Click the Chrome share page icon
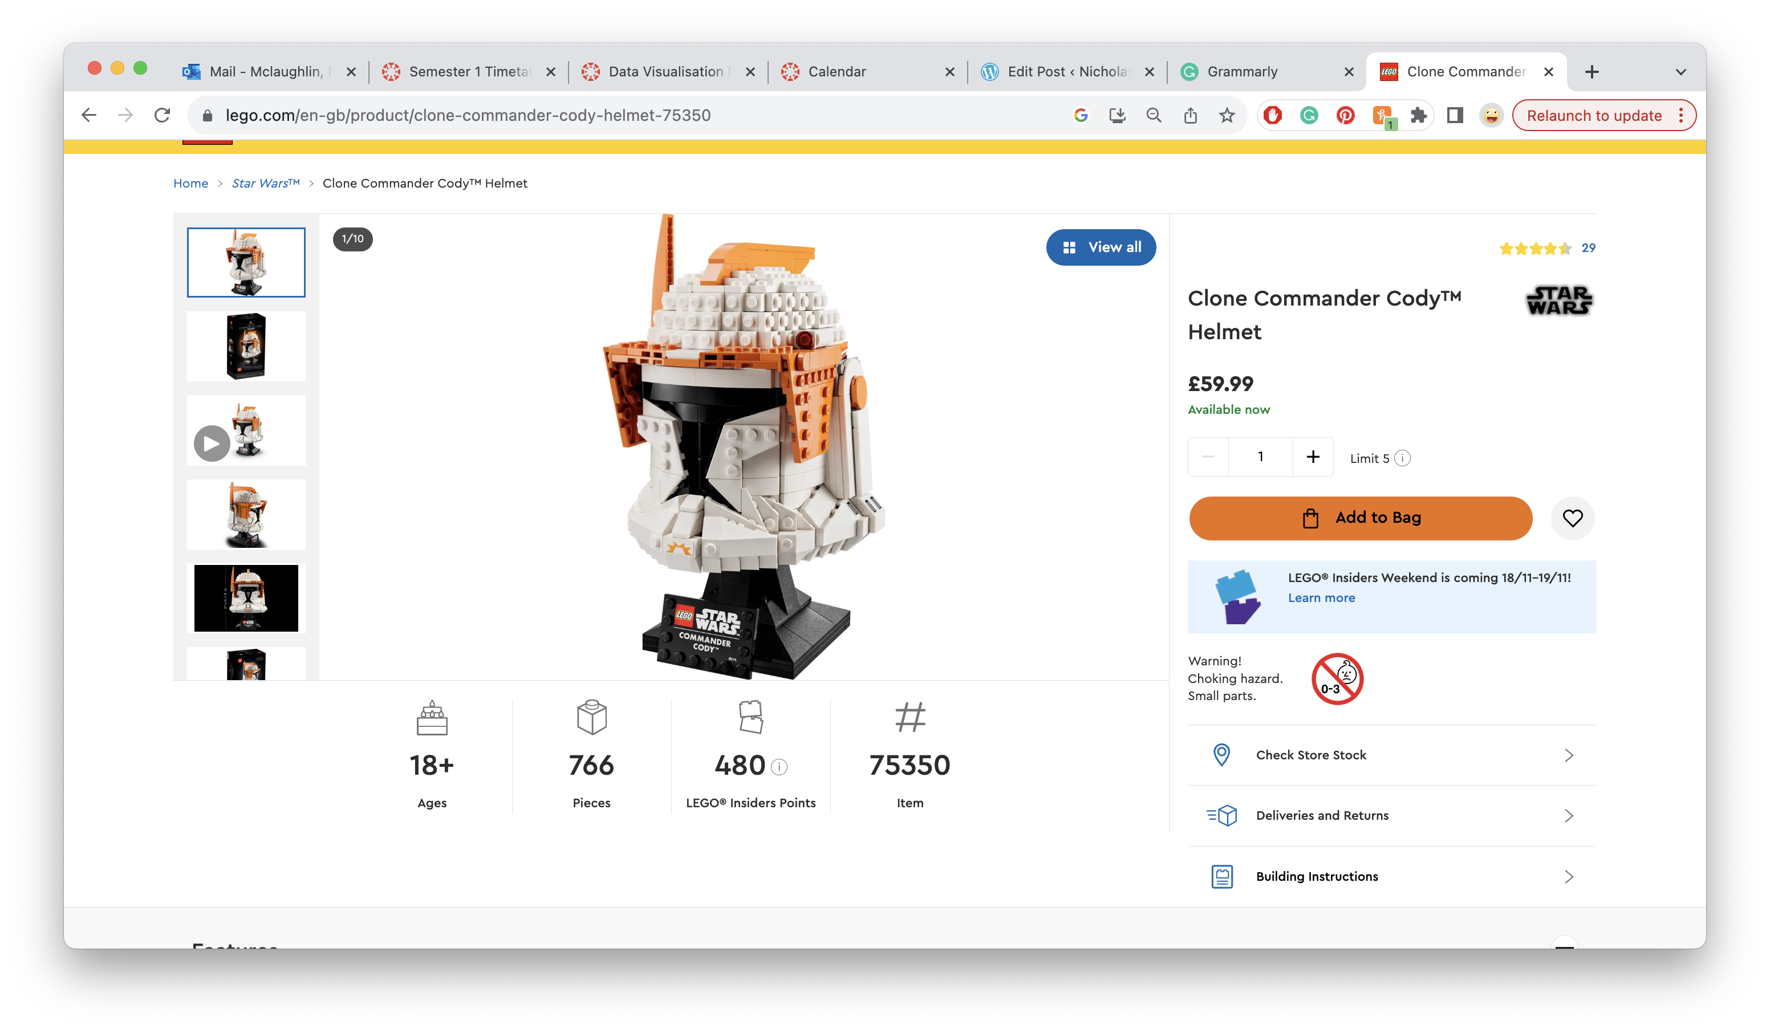 tap(1190, 115)
